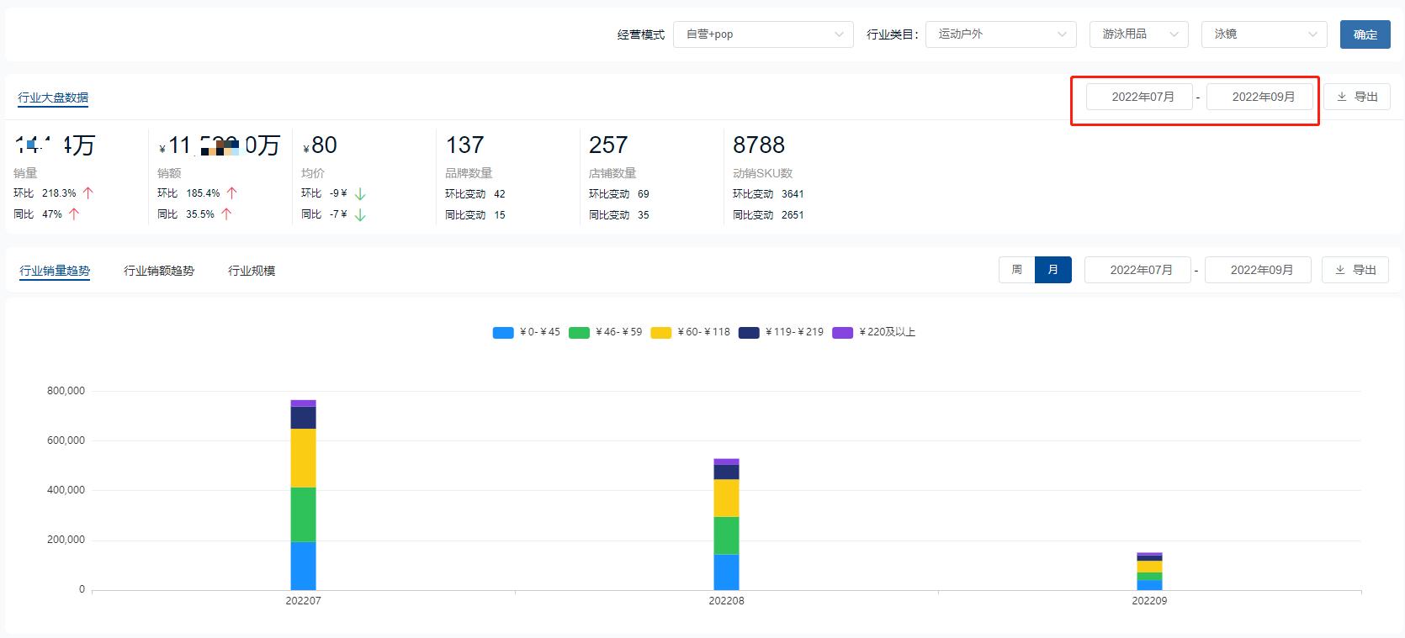Expand the 泳镜 sub-category dropdown
This screenshot has width=1405, height=638.
[1264, 34]
